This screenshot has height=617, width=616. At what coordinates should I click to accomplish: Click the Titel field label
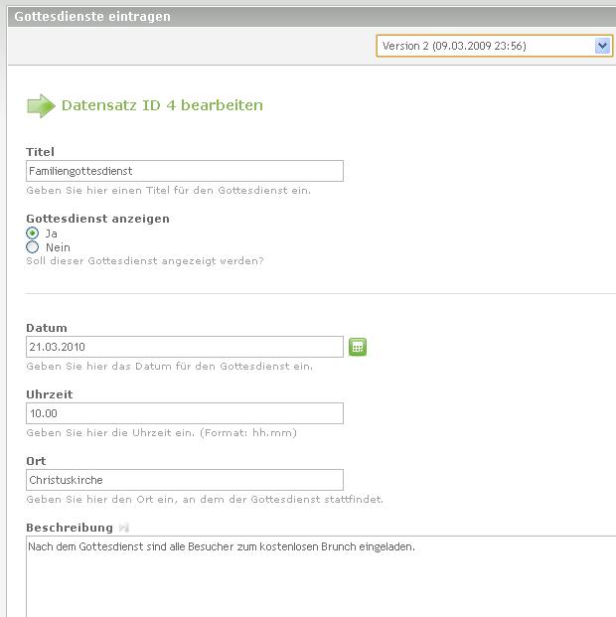[40, 152]
